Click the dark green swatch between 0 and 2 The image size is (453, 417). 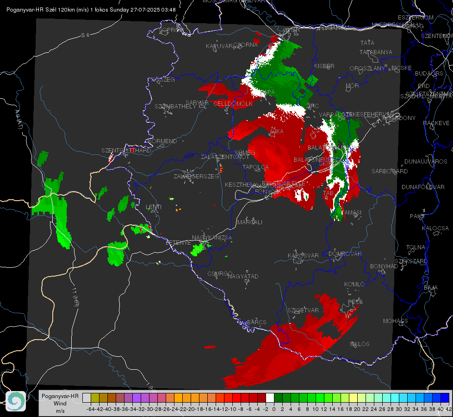(278, 398)
